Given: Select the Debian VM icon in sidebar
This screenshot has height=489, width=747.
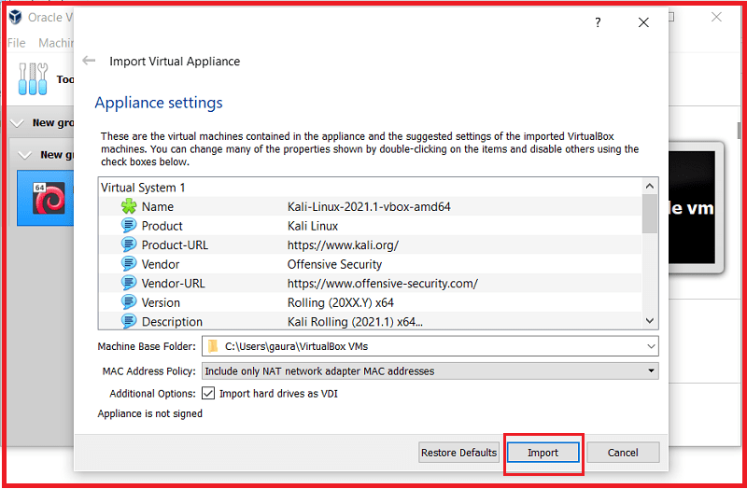Looking at the screenshot, I should click(x=49, y=198).
